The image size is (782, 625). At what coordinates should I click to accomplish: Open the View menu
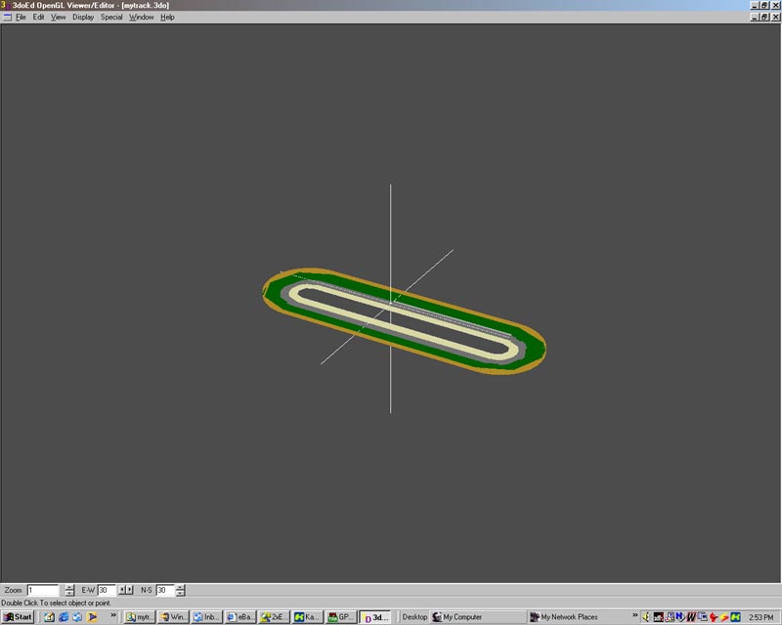click(x=58, y=17)
